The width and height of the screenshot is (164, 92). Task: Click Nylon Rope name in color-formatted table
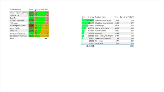tap(14, 15)
